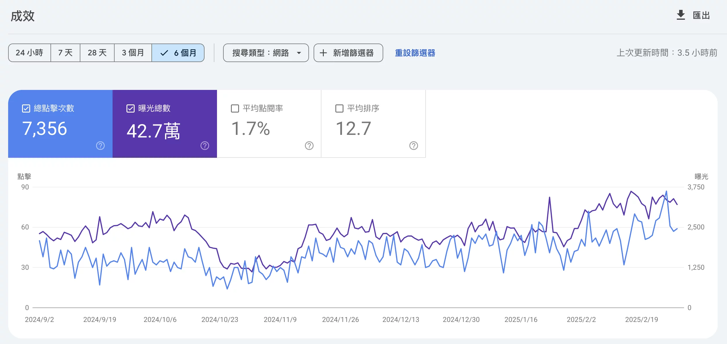Click plus icon on add filter button

point(323,53)
